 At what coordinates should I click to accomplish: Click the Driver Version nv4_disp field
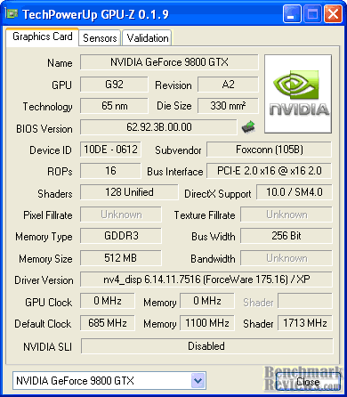pyautogui.click(x=206, y=280)
